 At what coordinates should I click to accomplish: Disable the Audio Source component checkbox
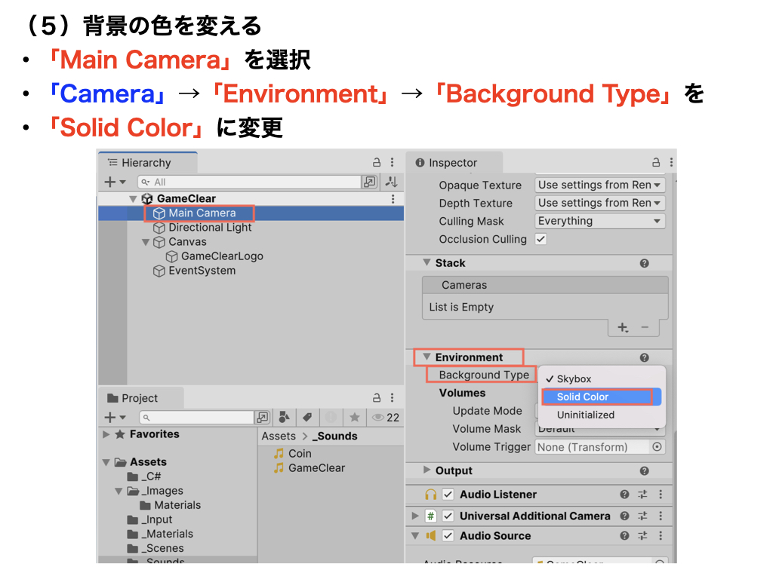tap(448, 536)
